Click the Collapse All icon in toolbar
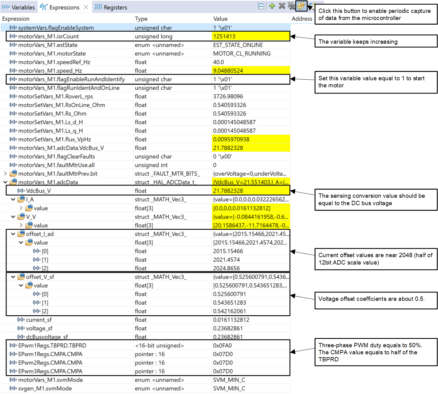The width and height of the screenshot is (438, 394). point(261,6)
